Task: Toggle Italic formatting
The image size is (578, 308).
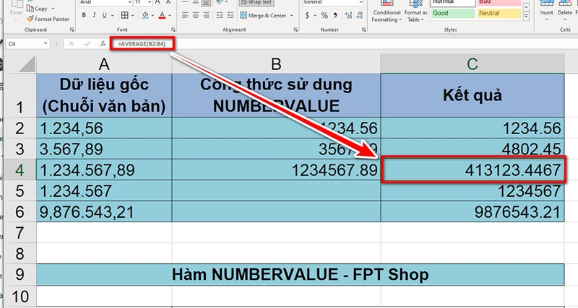Action: pyautogui.click(x=95, y=15)
